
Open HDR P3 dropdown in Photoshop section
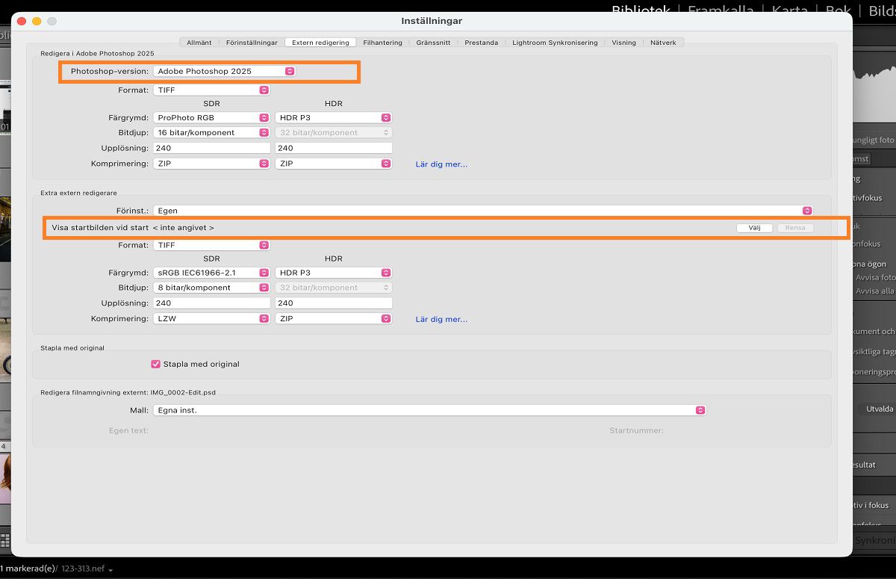[334, 117]
